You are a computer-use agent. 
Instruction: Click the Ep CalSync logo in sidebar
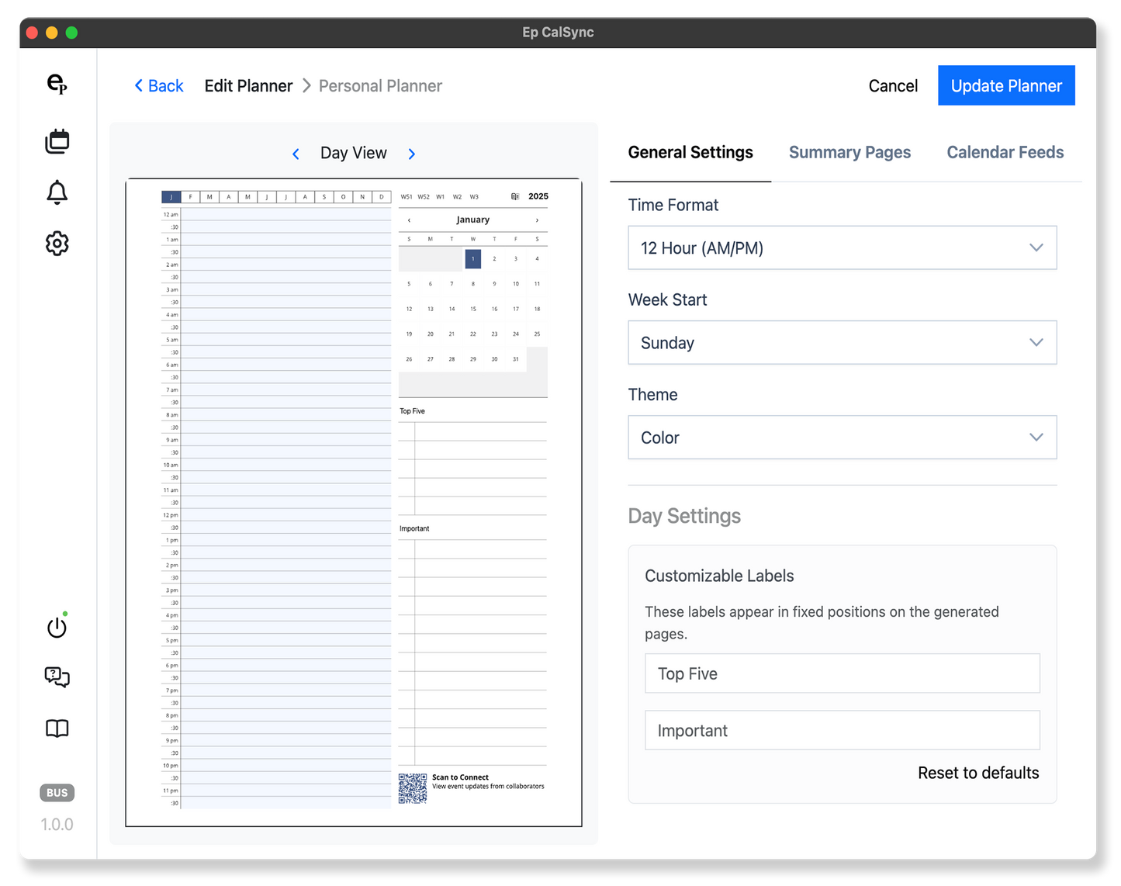coord(57,85)
